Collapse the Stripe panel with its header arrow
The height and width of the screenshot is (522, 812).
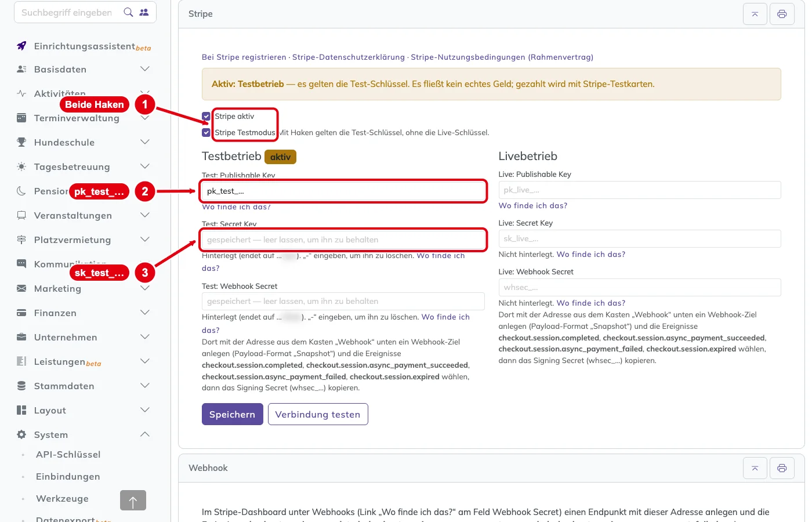click(x=755, y=14)
